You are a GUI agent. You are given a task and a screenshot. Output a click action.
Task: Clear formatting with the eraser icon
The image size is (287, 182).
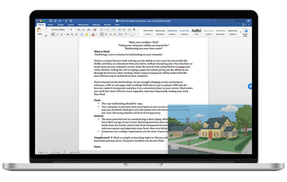point(95,30)
